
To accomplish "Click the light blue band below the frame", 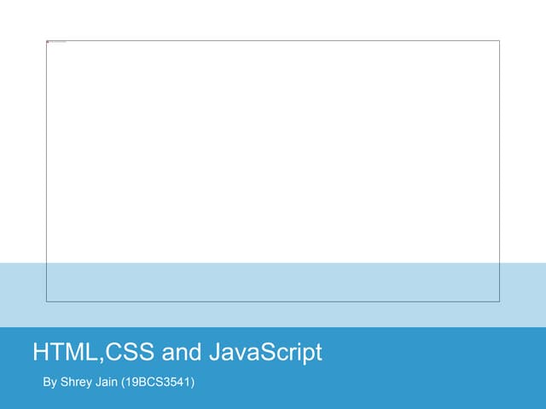I will point(273,314).
